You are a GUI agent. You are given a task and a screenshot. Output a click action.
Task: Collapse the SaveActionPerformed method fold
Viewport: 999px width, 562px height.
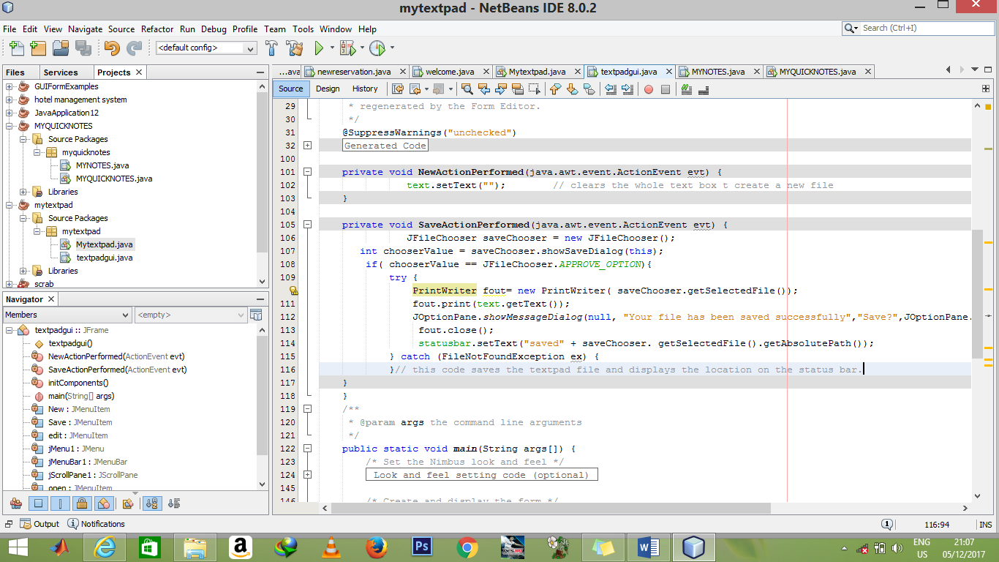point(308,225)
